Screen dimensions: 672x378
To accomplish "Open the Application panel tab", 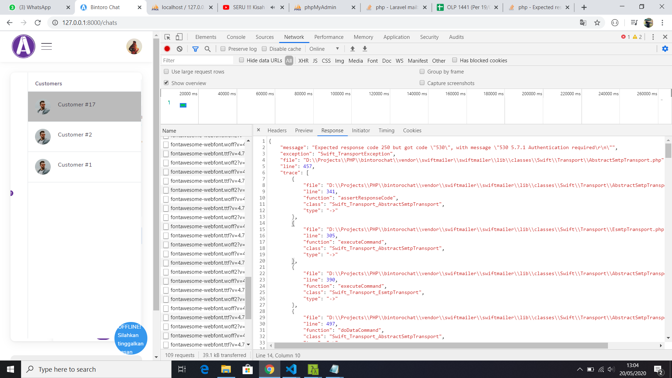I will pos(397,37).
